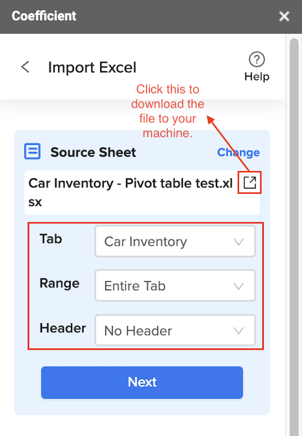Select the Car Inventory file name text
Screen dimensions: 302x436
click(130, 192)
